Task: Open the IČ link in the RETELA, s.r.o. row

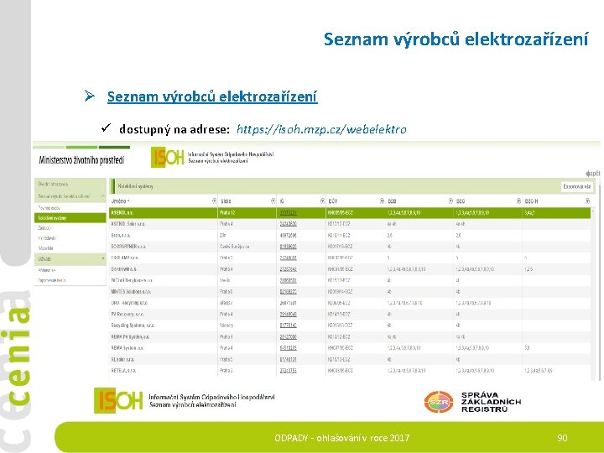Action: coord(288,371)
